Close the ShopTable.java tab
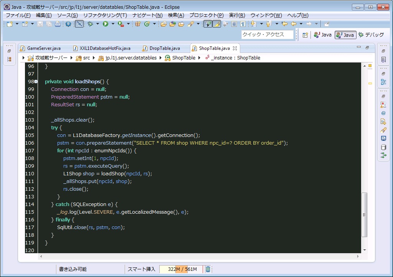The width and height of the screenshot is (393, 277). (x=235, y=48)
